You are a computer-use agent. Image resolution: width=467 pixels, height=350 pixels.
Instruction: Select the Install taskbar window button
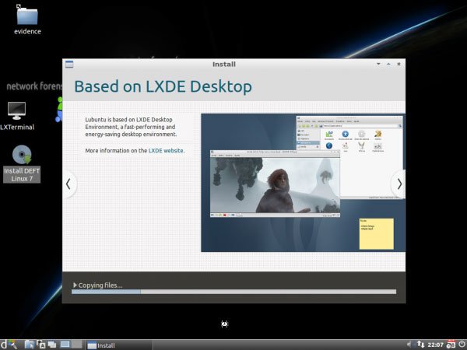(119, 345)
